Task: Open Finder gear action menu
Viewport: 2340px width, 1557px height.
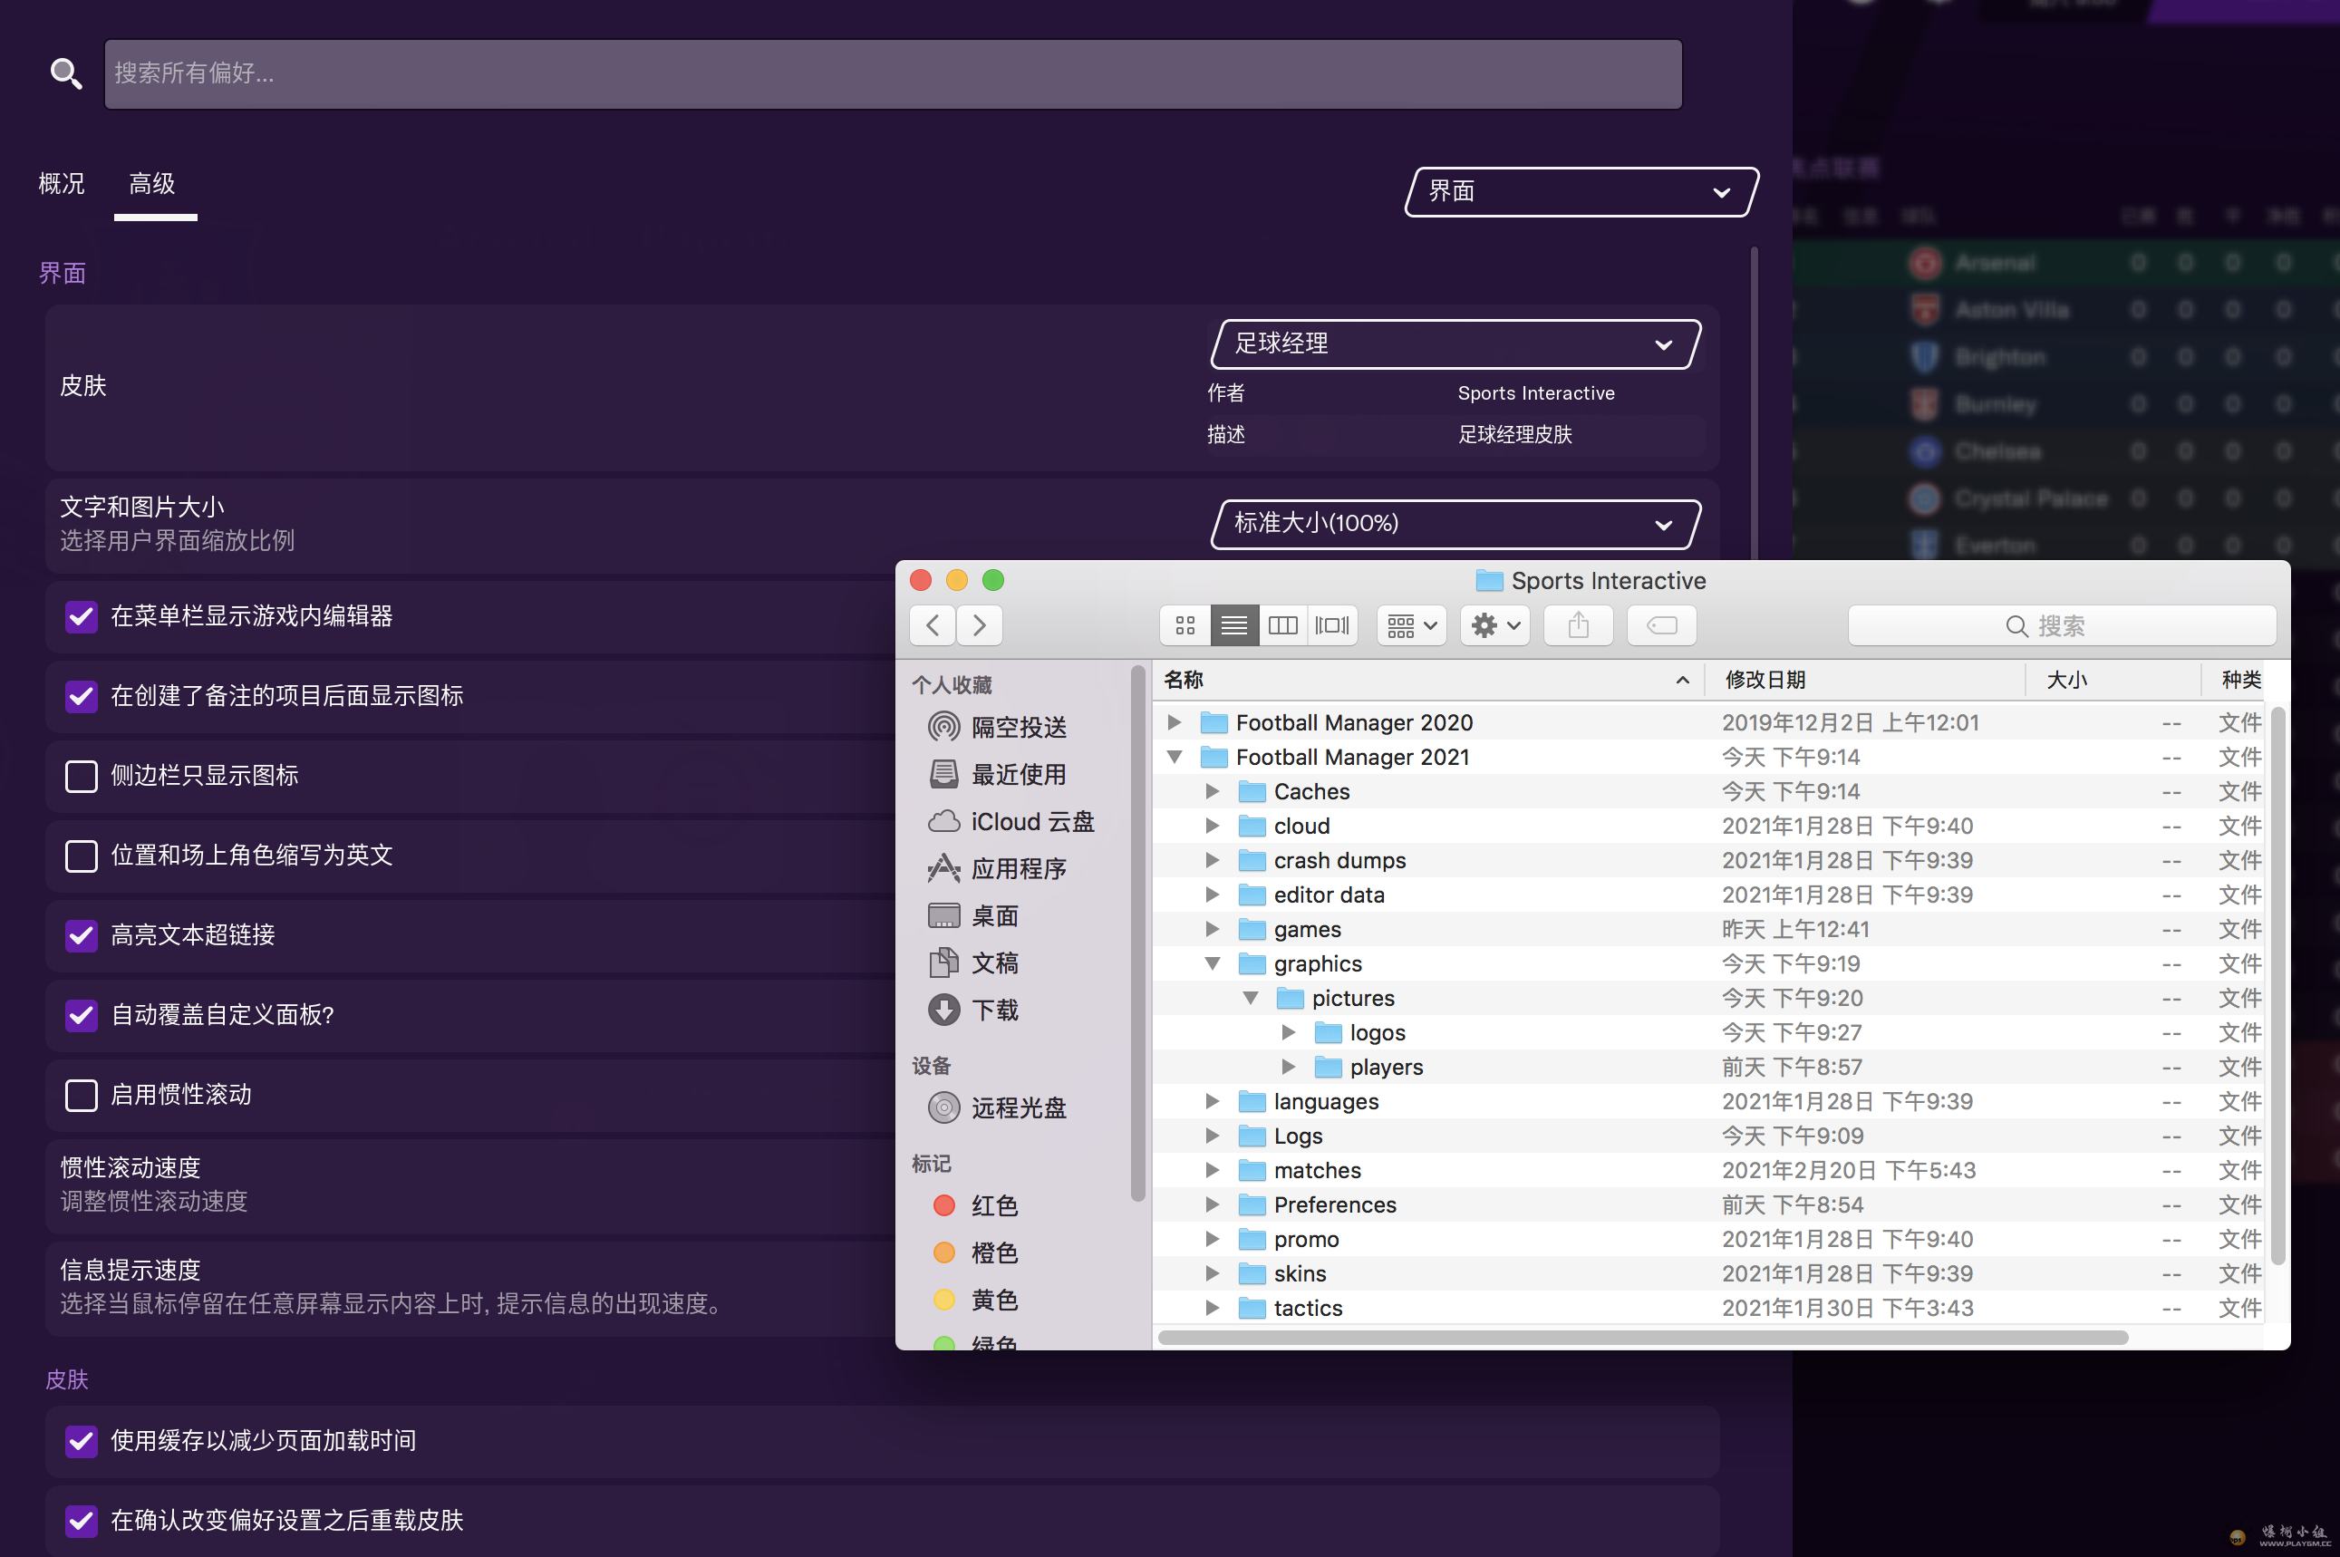Action: pyautogui.click(x=1495, y=625)
